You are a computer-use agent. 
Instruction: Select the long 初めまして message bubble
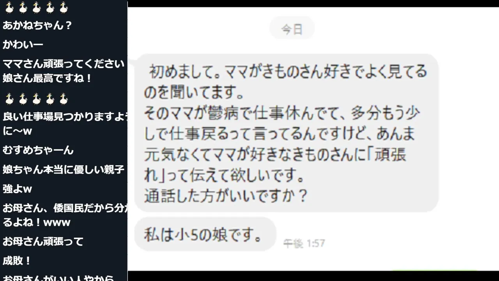click(287, 133)
